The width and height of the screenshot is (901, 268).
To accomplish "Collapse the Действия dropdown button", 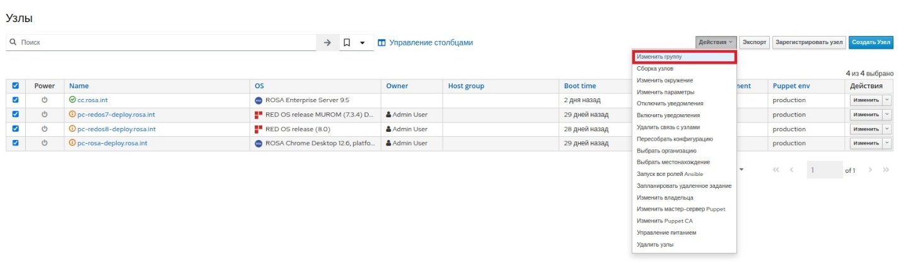I will [x=716, y=42].
